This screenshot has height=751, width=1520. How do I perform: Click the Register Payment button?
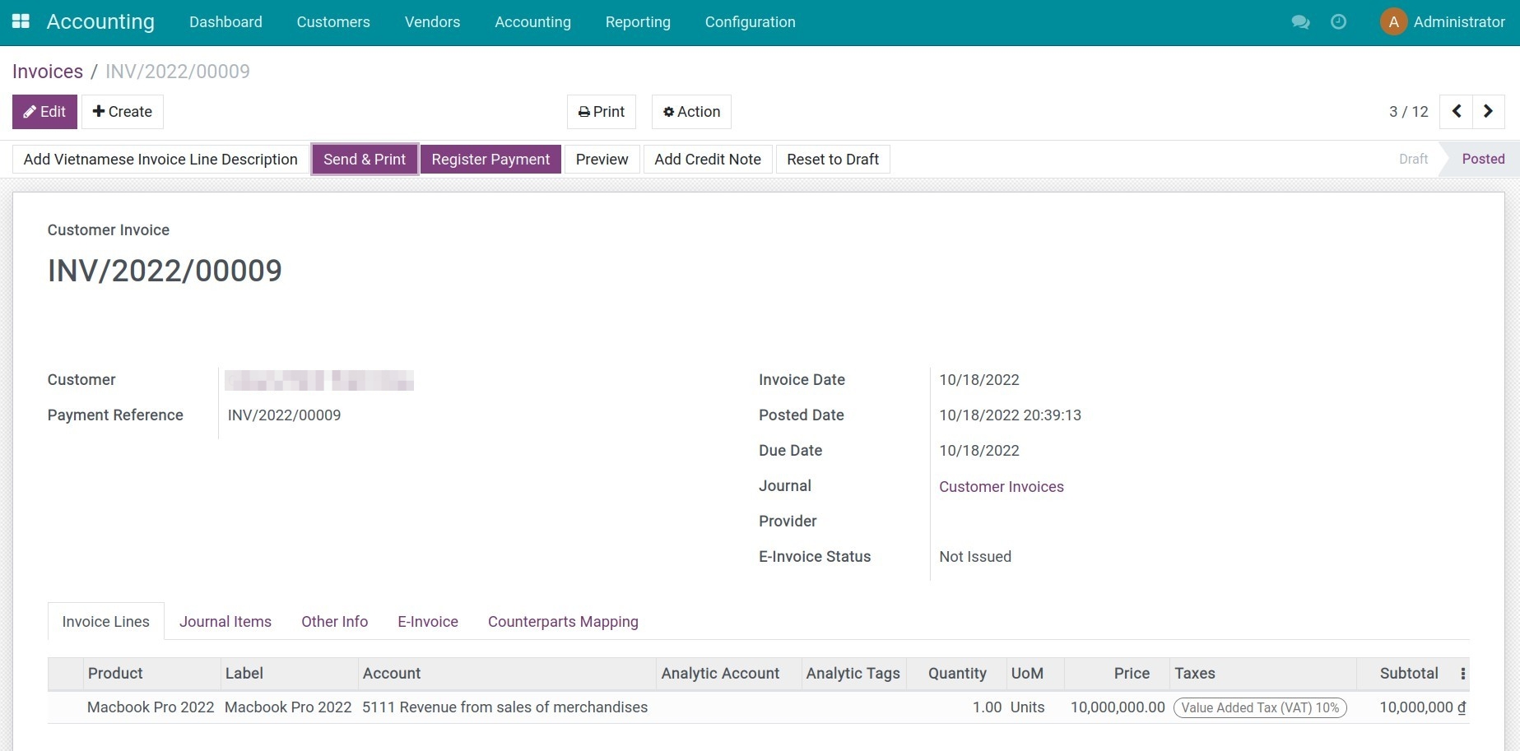[490, 159]
